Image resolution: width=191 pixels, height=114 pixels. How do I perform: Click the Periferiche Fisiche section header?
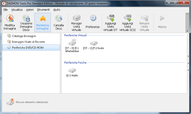click(75, 63)
